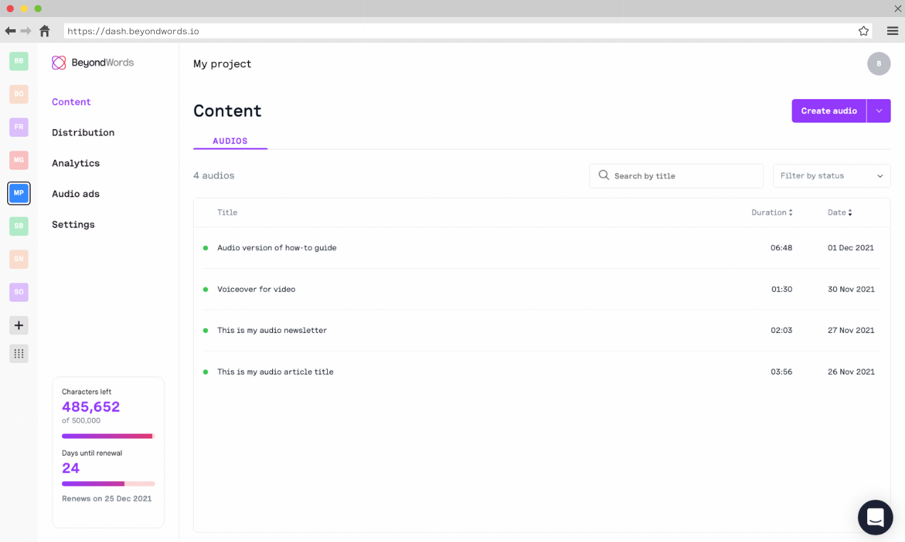Image resolution: width=905 pixels, height=542 pixels.
Task: Open the Analytics section
Action: [76, 163]
